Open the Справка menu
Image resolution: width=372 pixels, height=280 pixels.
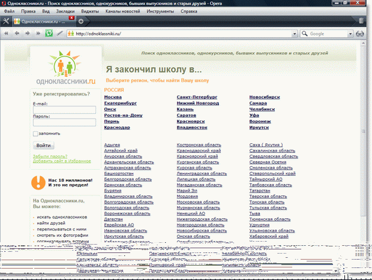(189, 11)
